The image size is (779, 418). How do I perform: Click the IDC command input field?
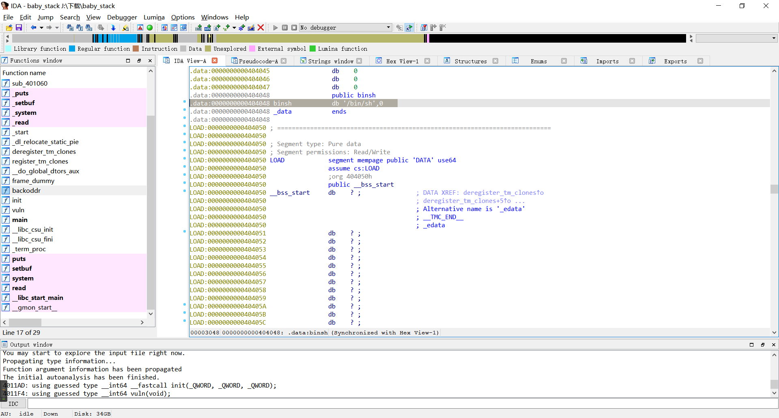[402, 404]
